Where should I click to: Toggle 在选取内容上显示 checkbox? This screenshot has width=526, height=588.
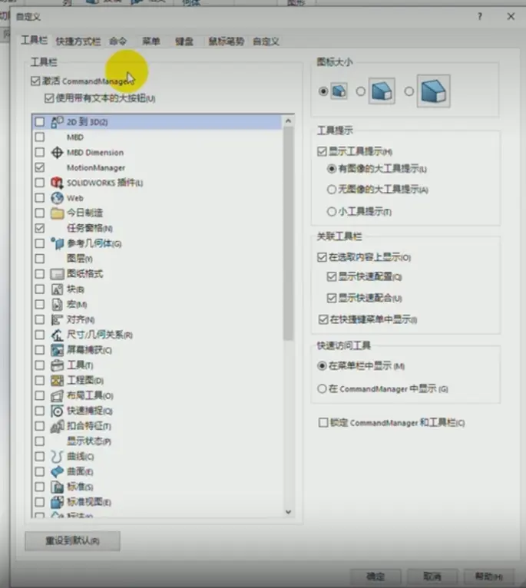click(322, 257)
